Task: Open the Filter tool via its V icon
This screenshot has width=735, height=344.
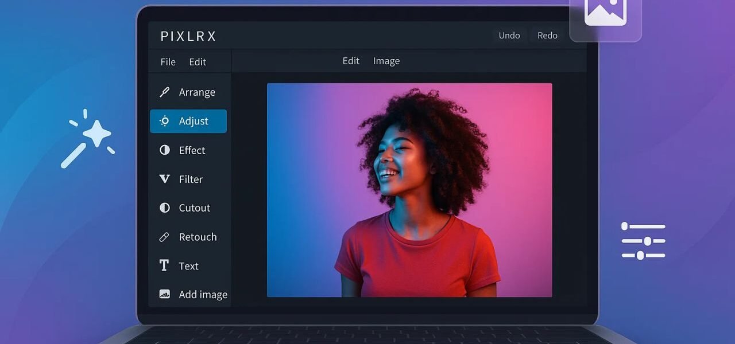Action: (165, 179)
